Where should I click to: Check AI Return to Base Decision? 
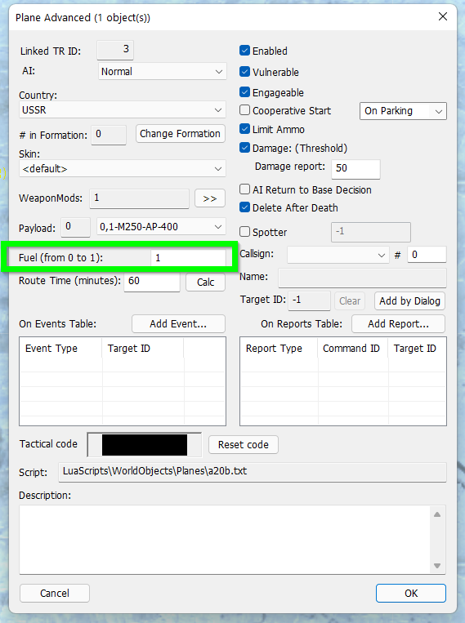244,189
